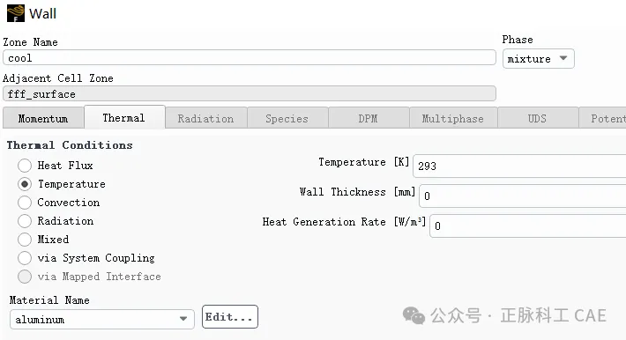
Task: Switch to the Momentum tab
Action: [x=43, y=119]
